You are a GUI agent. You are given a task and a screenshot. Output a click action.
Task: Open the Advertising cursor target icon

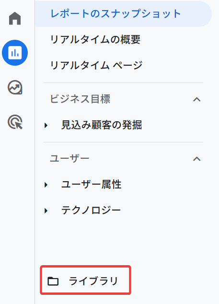(x=15, y=122)
